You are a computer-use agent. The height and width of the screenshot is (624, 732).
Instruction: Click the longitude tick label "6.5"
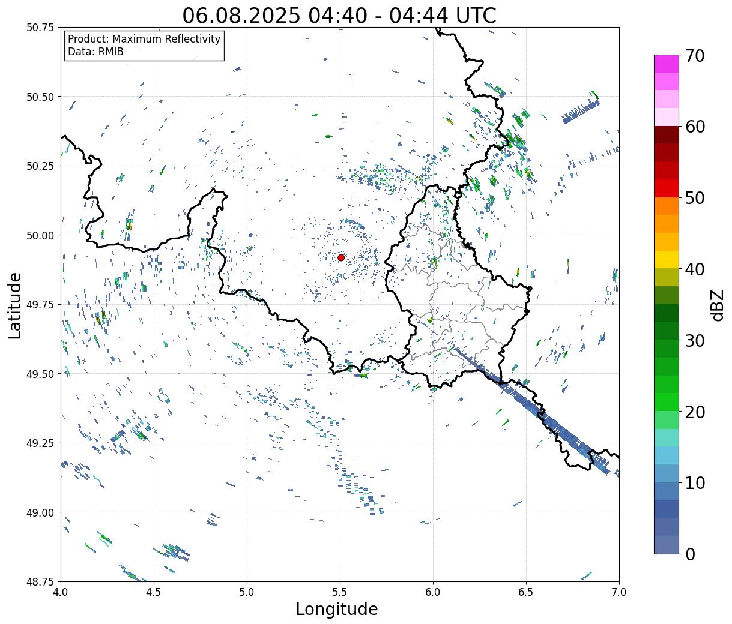point(526,592)
